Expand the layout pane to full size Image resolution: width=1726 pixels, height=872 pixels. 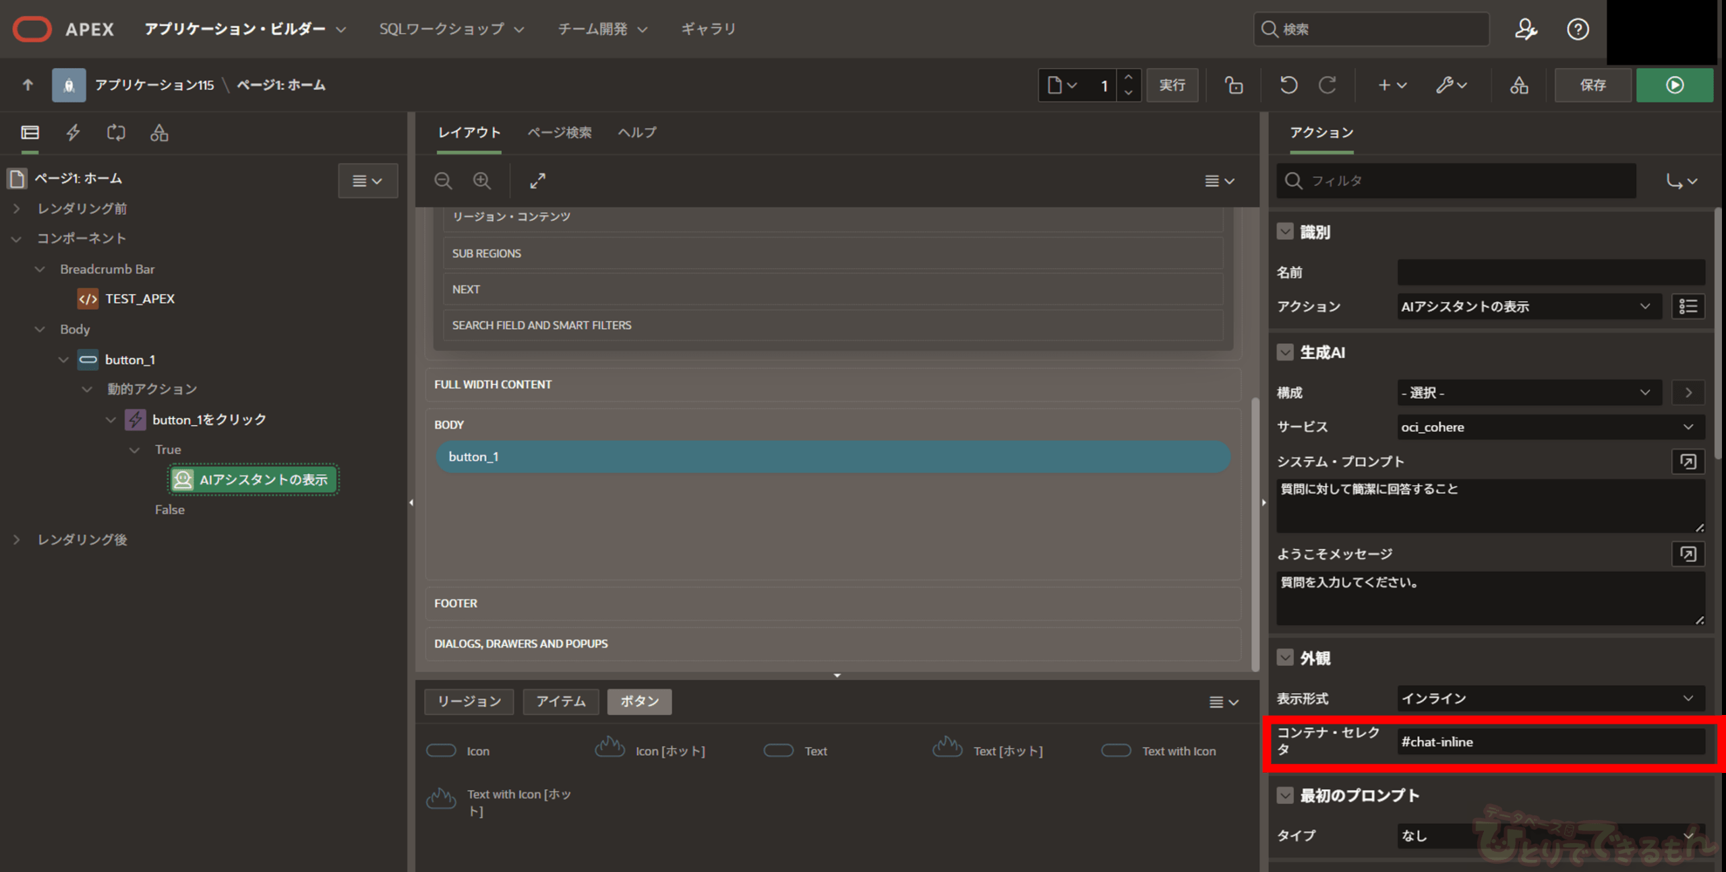pyautogui.click(x=537, y=181)
